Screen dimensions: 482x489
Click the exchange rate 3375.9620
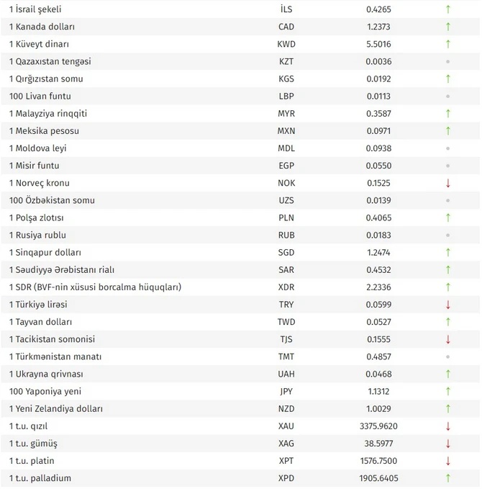point(378,426)
